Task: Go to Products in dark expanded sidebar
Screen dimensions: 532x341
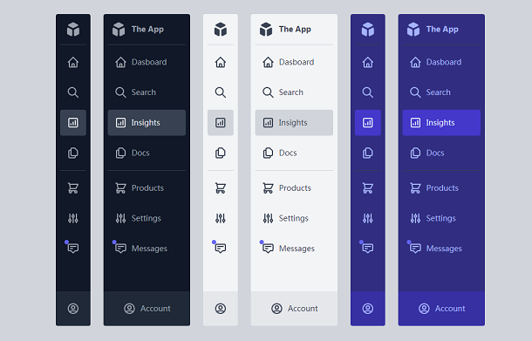Action: 147,188
